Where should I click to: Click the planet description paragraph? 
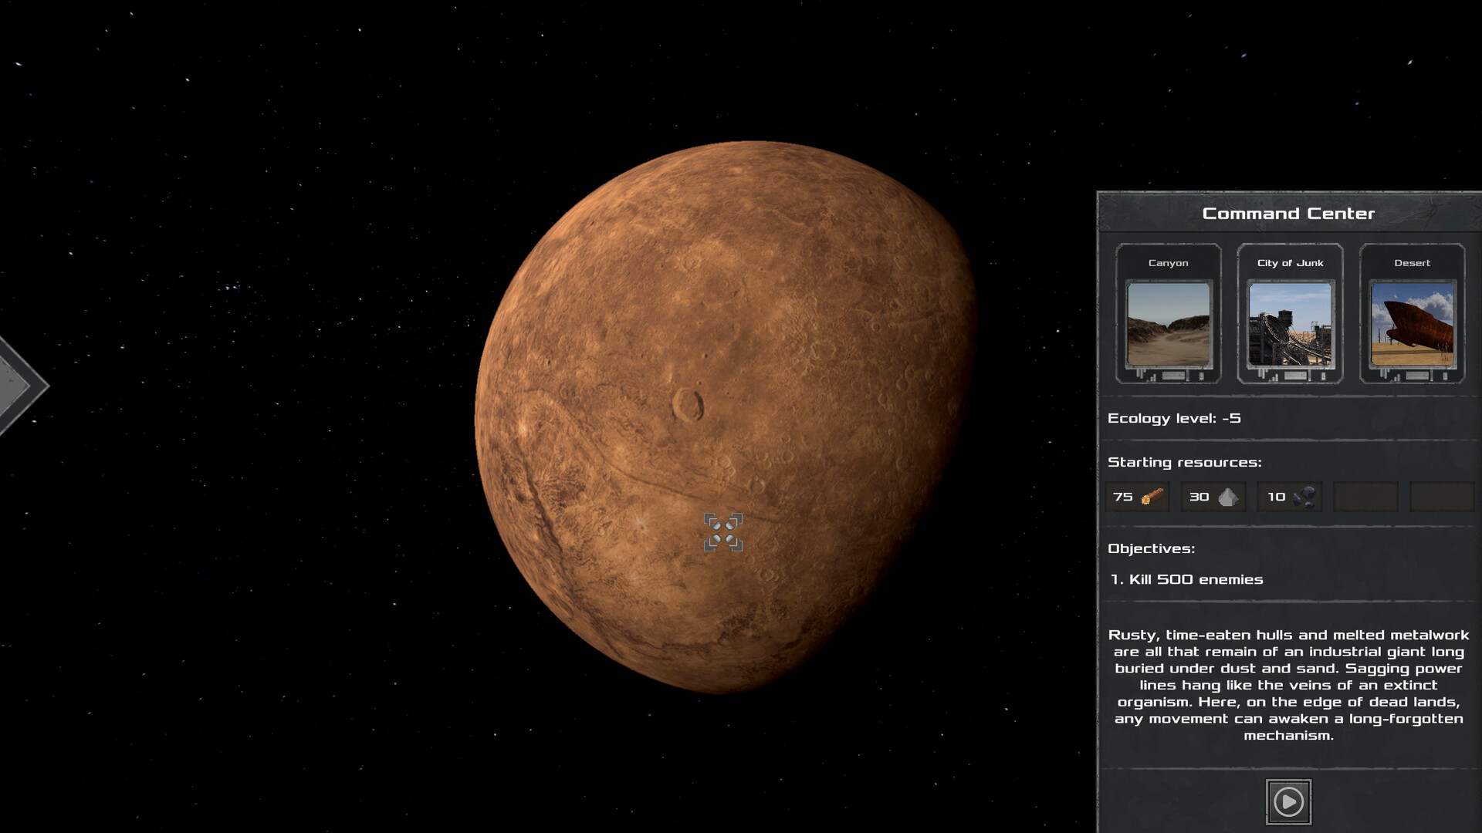click(1288, 685)
